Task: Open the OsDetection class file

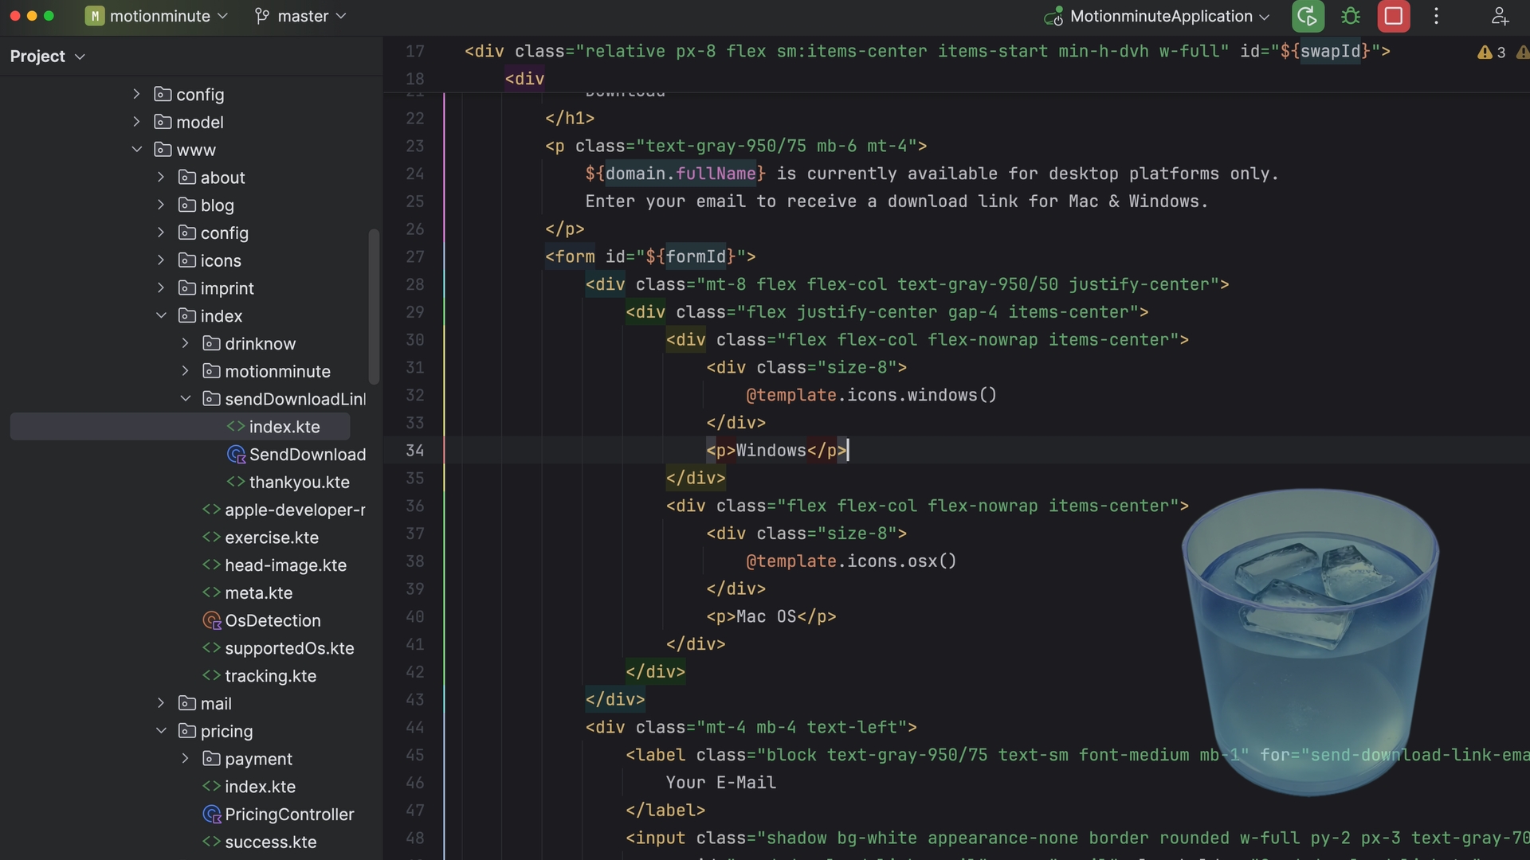Action: (x=273, y=620)
